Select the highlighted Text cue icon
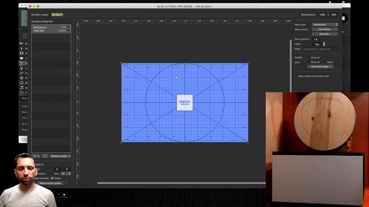369x207 pixels. pos(21,63)
